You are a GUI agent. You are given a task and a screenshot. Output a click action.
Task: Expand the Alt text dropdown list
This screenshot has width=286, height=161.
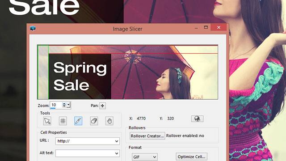coord(117,153)
